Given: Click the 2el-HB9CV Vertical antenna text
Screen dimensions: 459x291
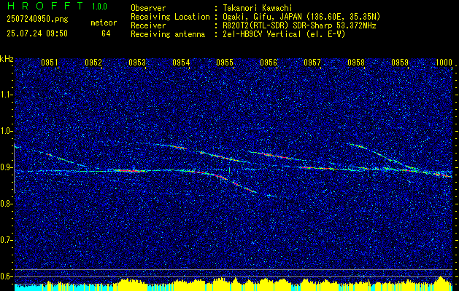Looking at the screenshot, I should pyautogui.click(x=285, y=34).
